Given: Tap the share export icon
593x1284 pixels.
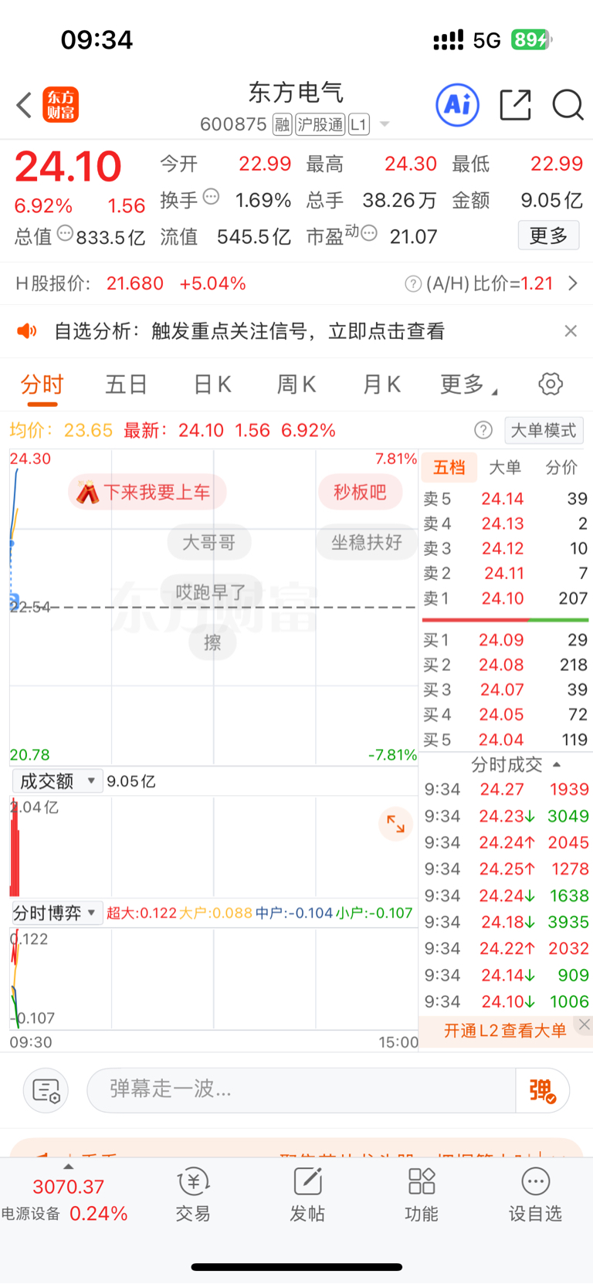Looking at the screenshot, I should coord(515,105).
